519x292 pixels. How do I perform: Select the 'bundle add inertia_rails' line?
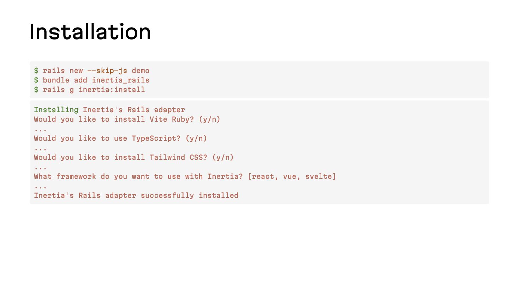click(x=96, y=80)
